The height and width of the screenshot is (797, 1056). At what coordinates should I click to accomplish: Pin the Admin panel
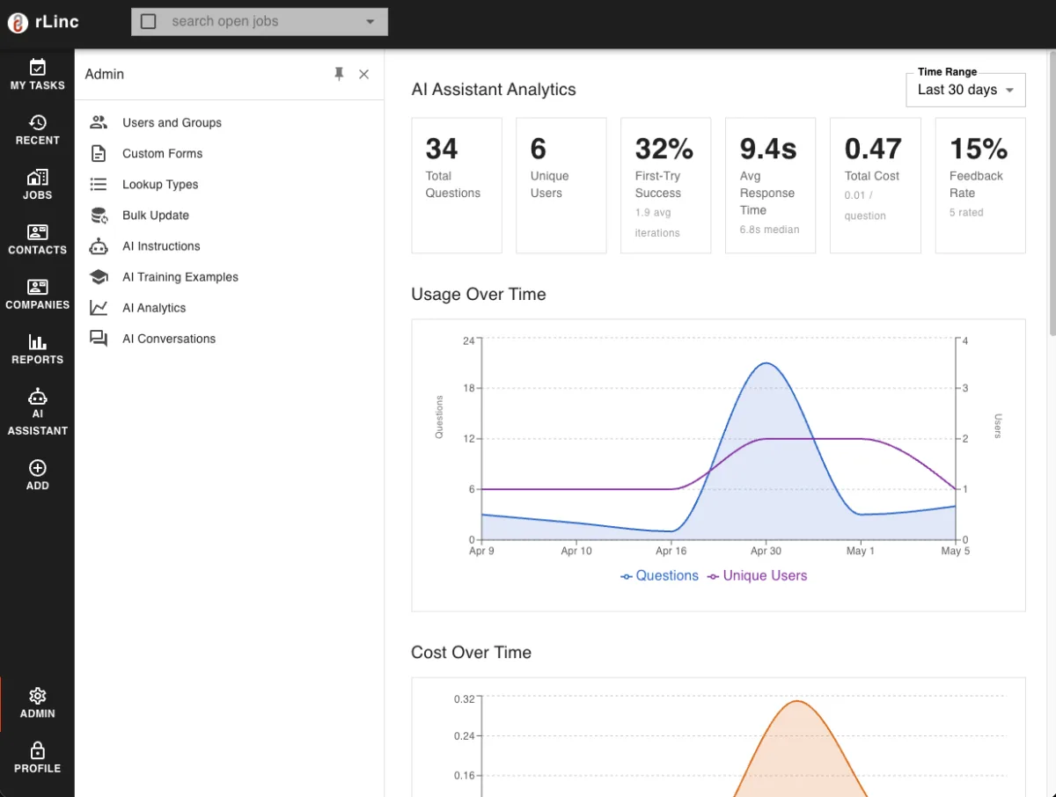click(x=339, y=75)
